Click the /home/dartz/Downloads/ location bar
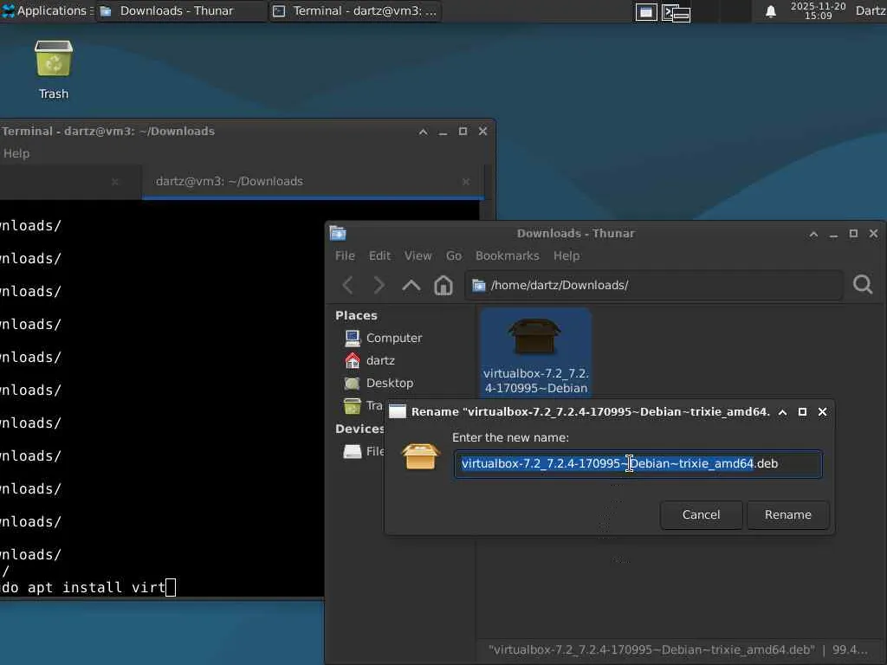The image size is (887, 665). [x=654, y=285]
